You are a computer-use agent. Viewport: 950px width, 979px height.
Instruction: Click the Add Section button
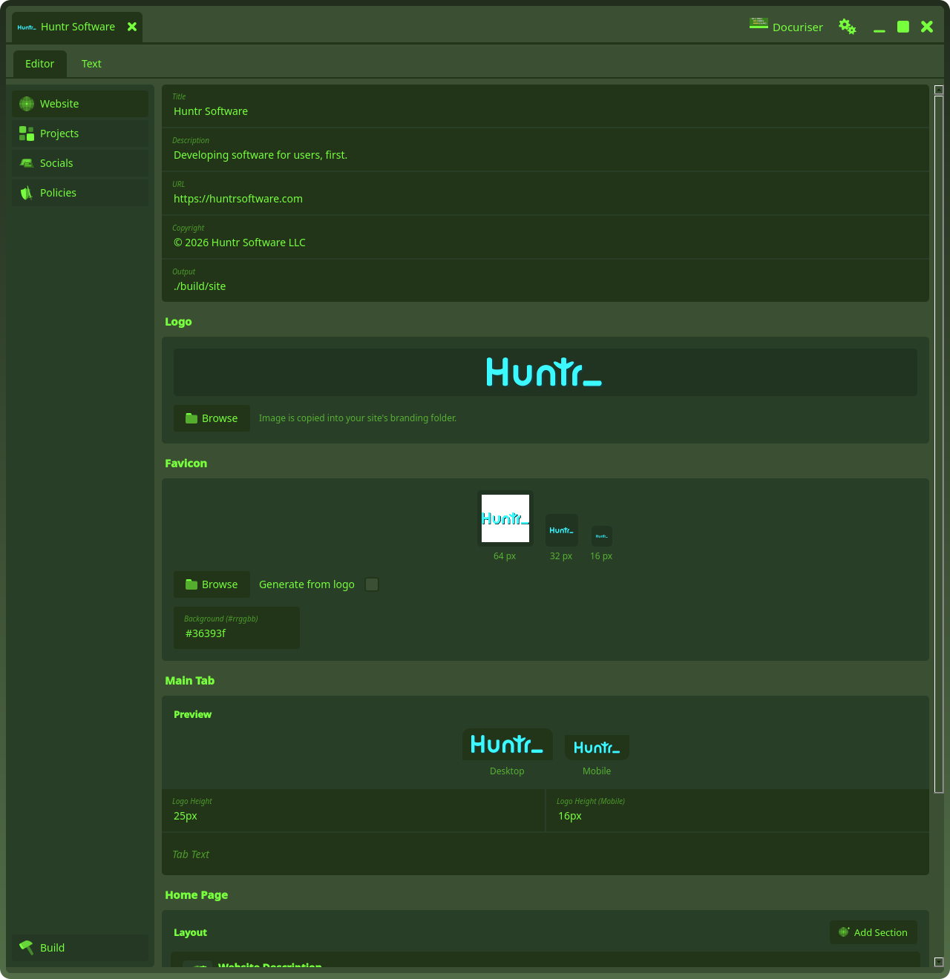[x=874, y=932]
